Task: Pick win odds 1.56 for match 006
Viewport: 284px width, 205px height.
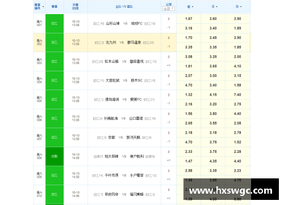Action: [189, 114]
